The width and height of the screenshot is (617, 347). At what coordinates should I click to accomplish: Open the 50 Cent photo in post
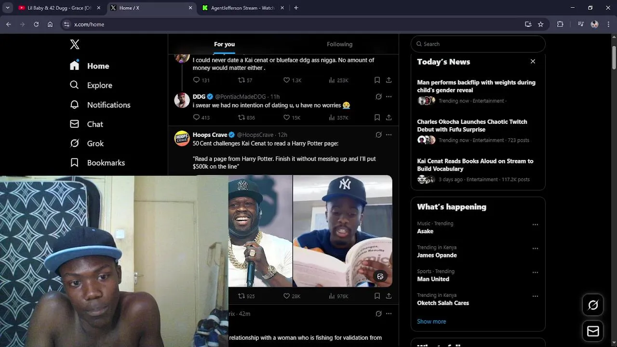click(x=260, y=231)
